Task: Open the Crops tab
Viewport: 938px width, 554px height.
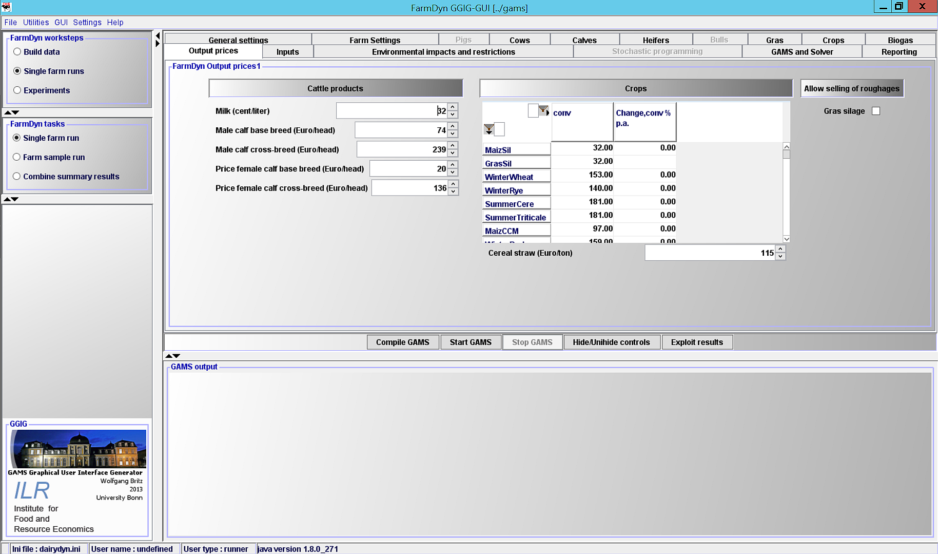Action: pos(833,40)
